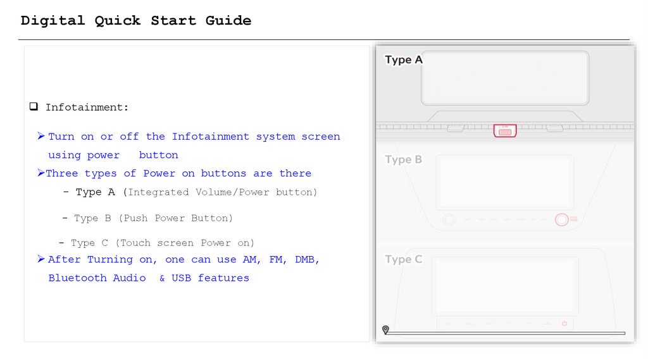The width and height of the screenshot is (648, 363).
Task: Click the Type A display screen illustration
Action: pyautogui.click(x=505, y=78)
